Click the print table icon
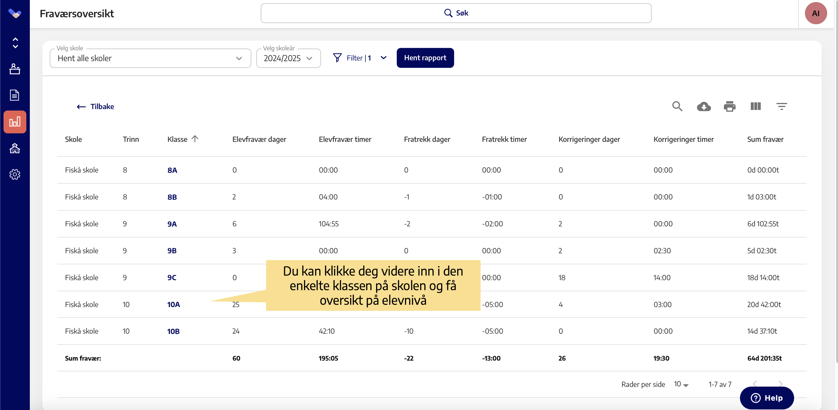Viewport: 838px width, 410px height. point(729,106)
